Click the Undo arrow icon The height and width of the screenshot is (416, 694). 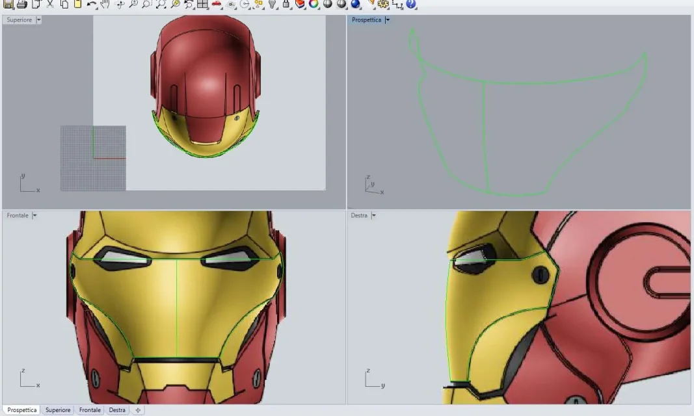pos(91,5)
